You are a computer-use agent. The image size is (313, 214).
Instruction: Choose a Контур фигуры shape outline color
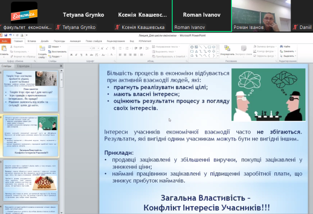(265, 51)
